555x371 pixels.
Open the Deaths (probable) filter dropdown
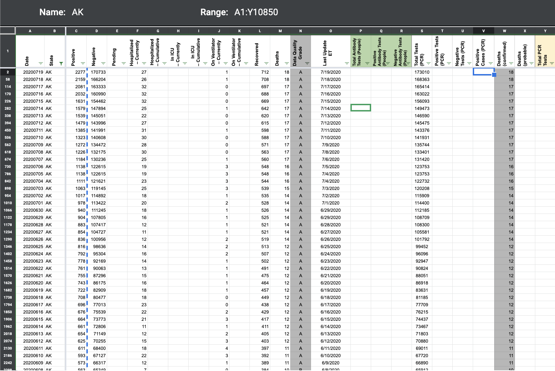coord(531,63)
